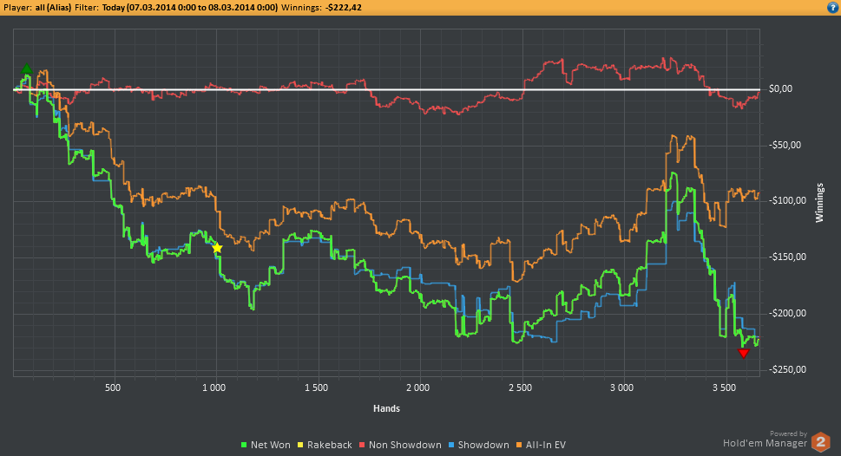Hide the Rakeback series via legend
841x456 pixels.
coord(330,445)
